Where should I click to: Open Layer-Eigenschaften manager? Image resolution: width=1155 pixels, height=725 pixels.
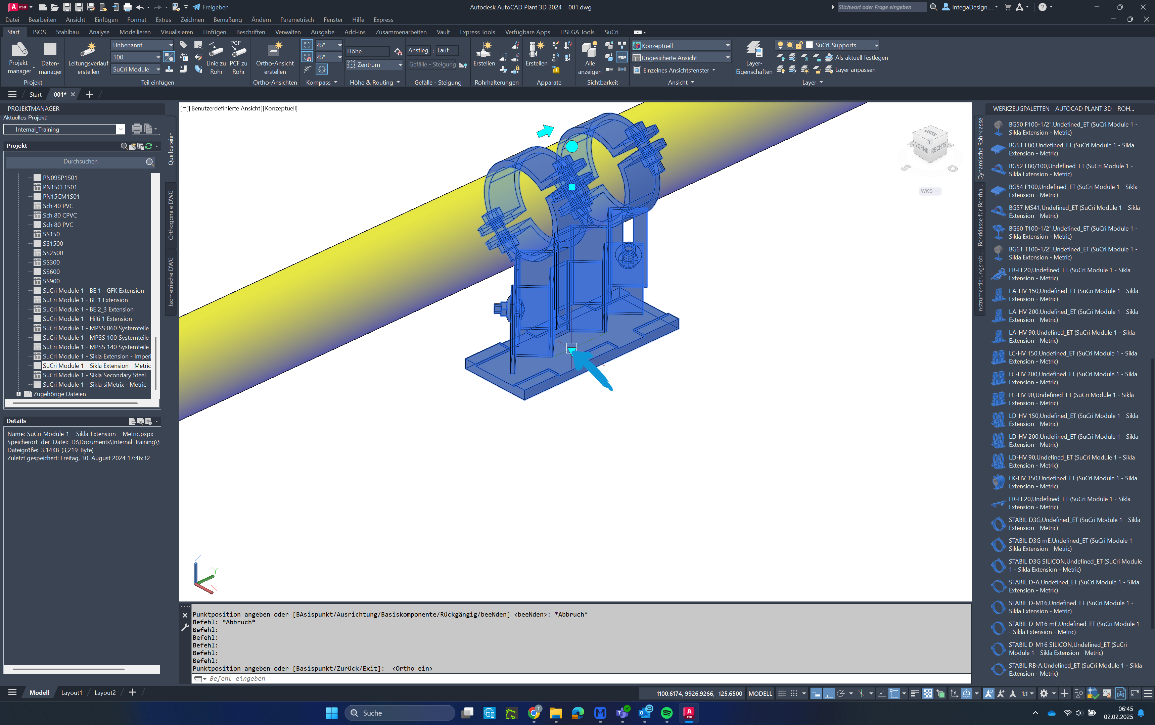(x=753, y=57)
